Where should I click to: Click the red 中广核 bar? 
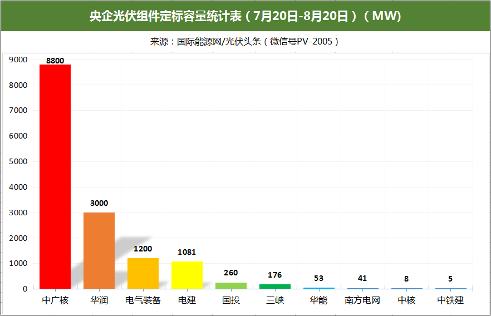(55, 176)
